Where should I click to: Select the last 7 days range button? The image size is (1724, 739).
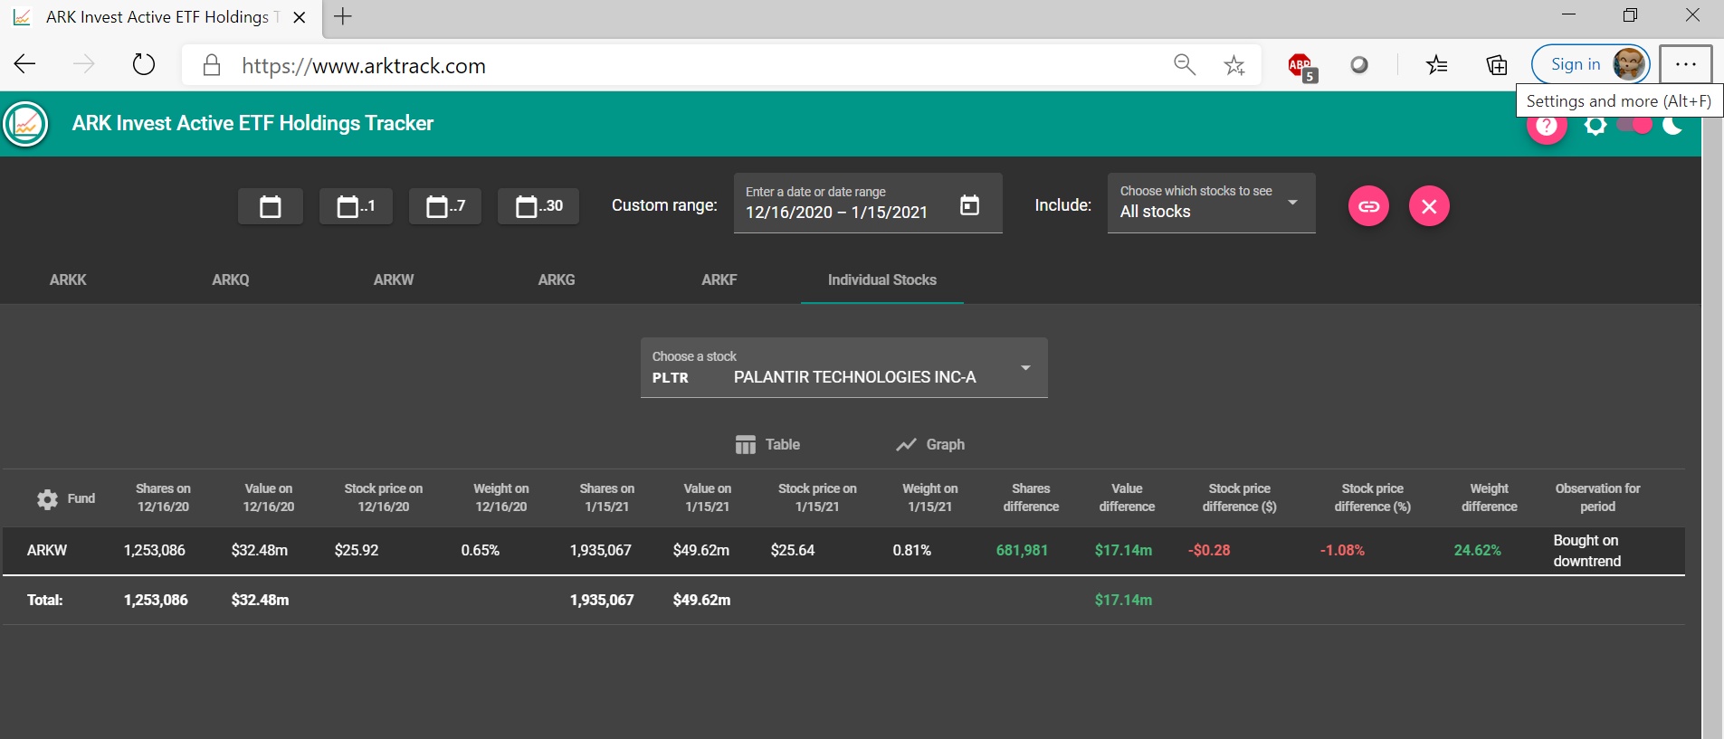click(444, 206)
